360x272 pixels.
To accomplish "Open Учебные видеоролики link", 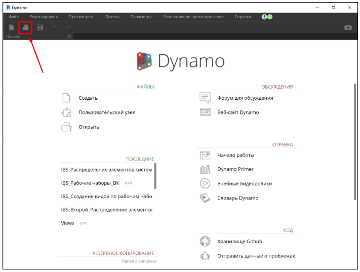I will click(245, 183).
